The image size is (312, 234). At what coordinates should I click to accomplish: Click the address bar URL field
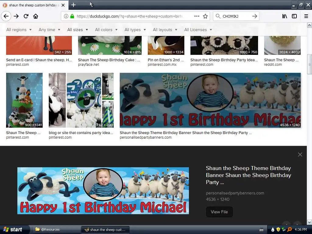click(x=129, y=16)
